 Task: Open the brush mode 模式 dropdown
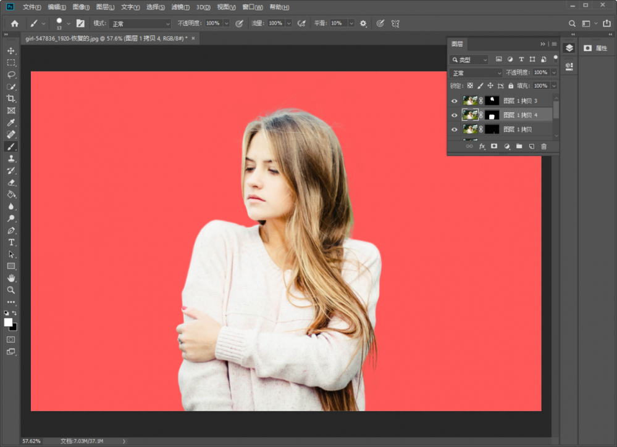[141, 23]
